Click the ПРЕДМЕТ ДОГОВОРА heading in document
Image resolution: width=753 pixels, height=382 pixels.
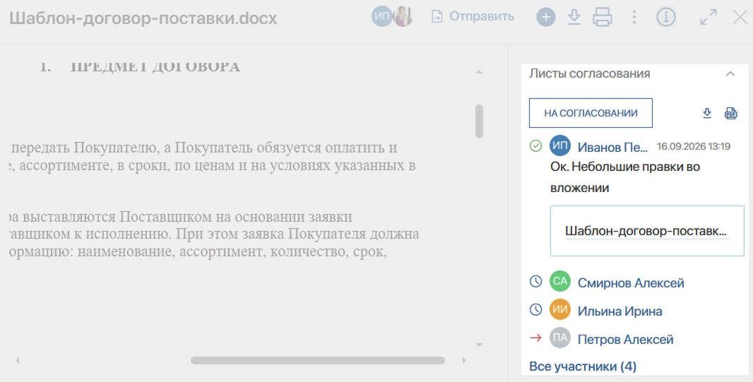click(155, 66)
